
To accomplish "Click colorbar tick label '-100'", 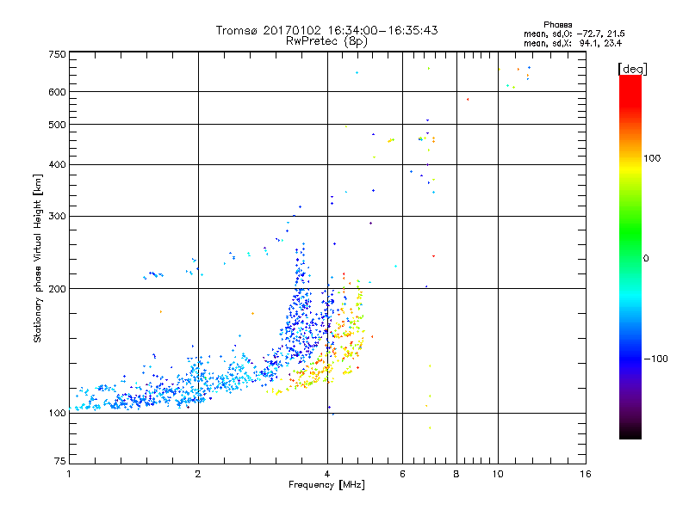I will 655,359.
